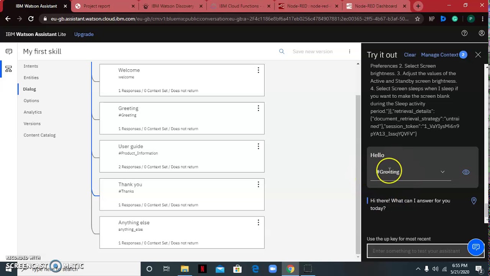Open the floating chat support button
This screenshot has height=276, width=490.
point(476,247)
